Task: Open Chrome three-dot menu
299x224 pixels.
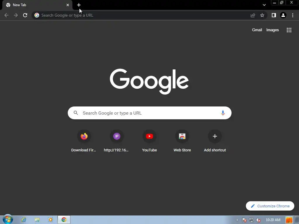Action: (x=293, y=15)
